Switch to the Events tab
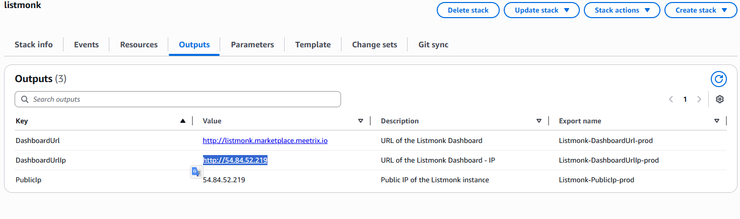This screenshot has height=219, width=740. 86,44
